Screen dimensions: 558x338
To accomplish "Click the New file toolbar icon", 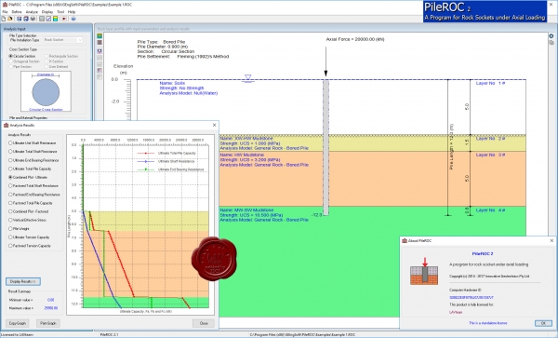I will tap(4, 19).
